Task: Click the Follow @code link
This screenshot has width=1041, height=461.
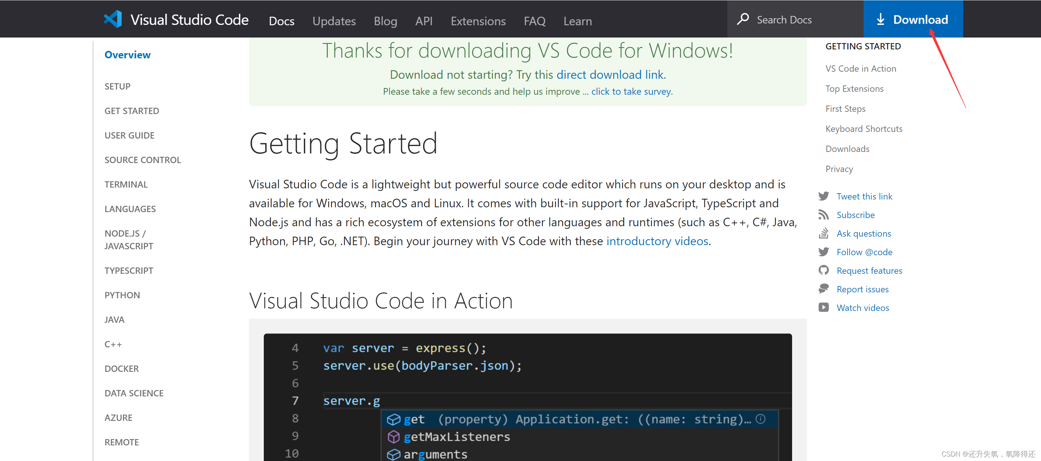Action: pyautogui.click(x=864, y=252)
